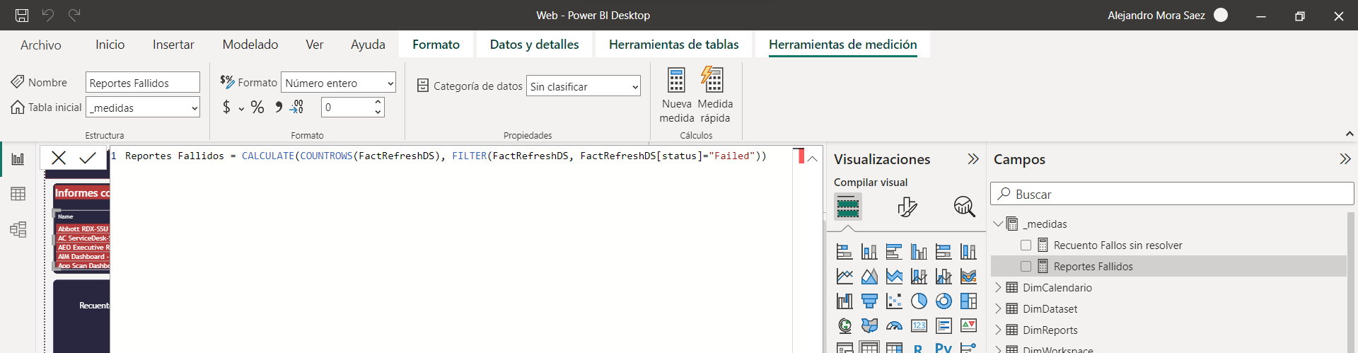Commit the formula with the checkmark icon
The height and width of the screenshot is (353, 1358).
coord(88,158)
